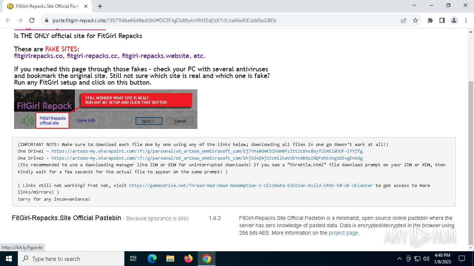Viewport: 474px width, 266px height.
Task: Click 'Is THE ONLY official site' text
Action: tap(78, 36)
